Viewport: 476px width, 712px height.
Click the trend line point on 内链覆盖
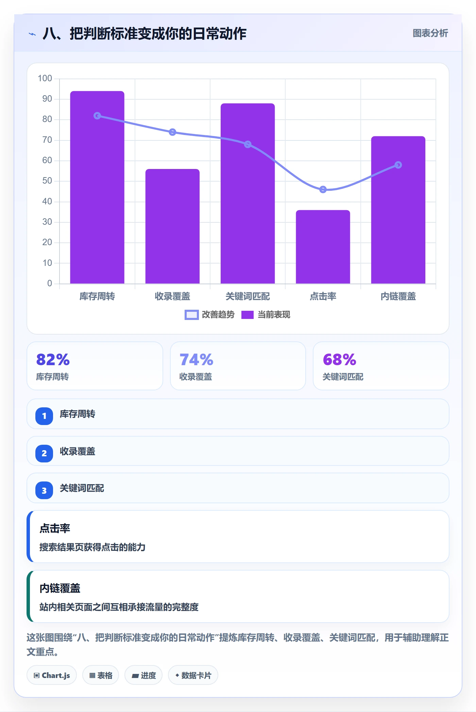[398, 165]
